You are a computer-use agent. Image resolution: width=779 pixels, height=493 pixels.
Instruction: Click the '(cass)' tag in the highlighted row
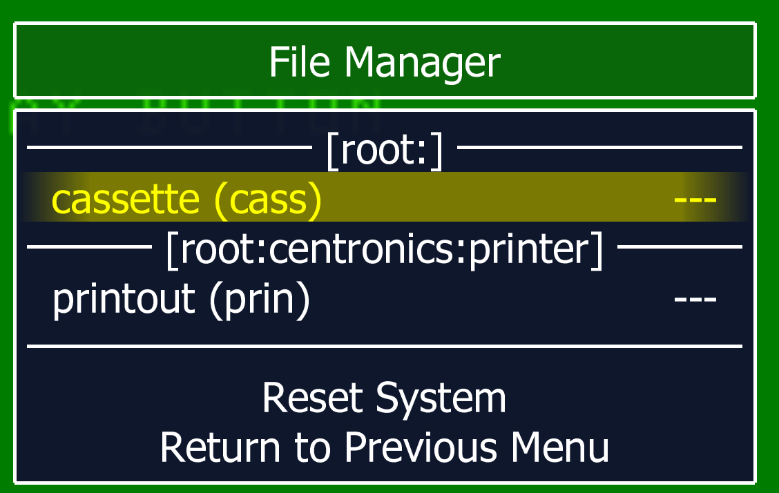(268, 200)
